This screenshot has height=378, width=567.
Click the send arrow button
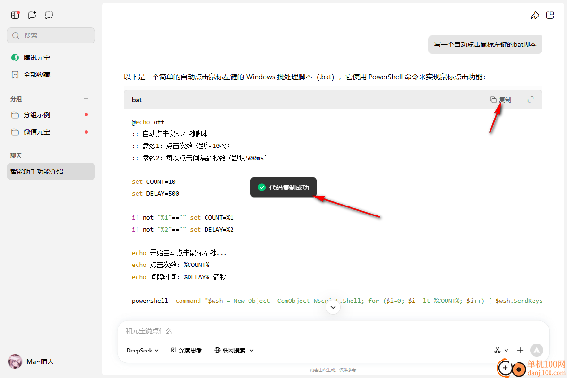[x=537, y=350]
